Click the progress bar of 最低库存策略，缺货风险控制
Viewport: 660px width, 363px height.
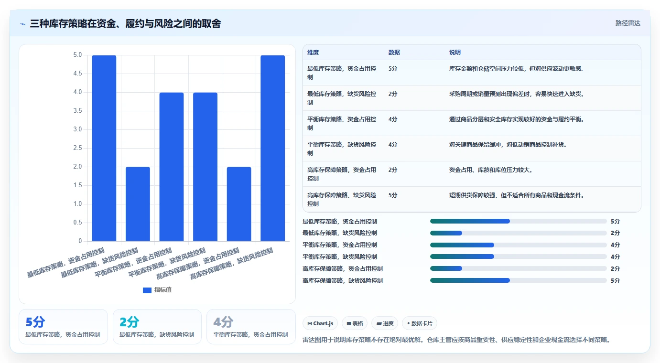[x=519, y=233]
